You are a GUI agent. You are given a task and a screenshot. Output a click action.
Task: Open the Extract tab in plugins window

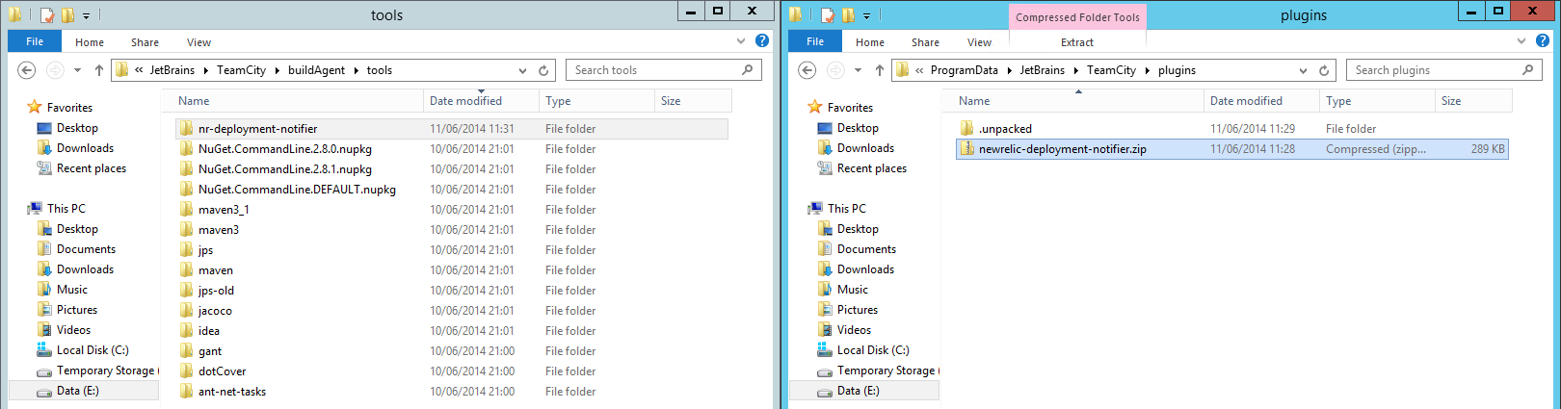[1077, 42]
